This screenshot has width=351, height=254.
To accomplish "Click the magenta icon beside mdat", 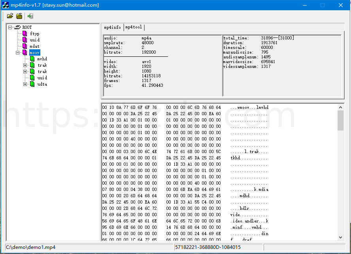I will 25,46.
